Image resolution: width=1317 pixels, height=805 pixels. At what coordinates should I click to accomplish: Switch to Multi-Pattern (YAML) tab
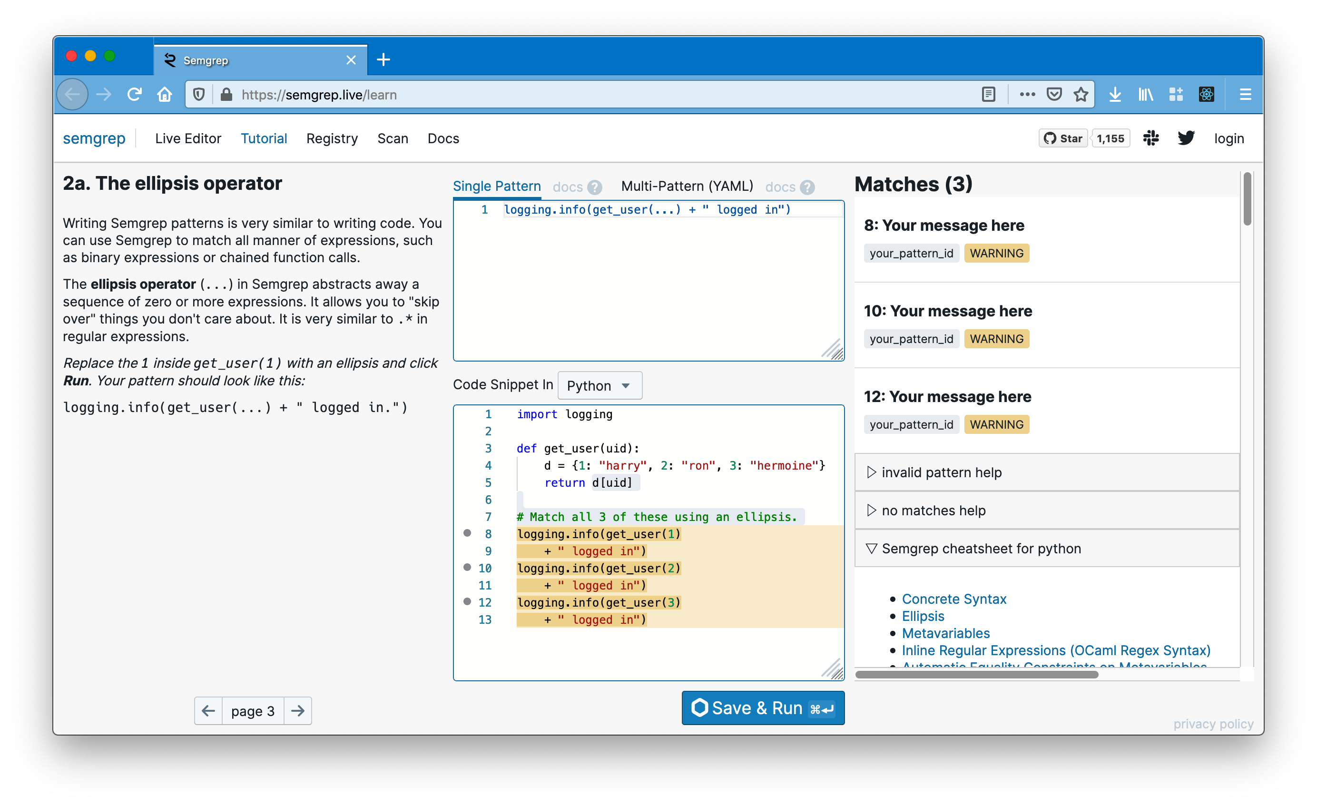tap(687, 186)
